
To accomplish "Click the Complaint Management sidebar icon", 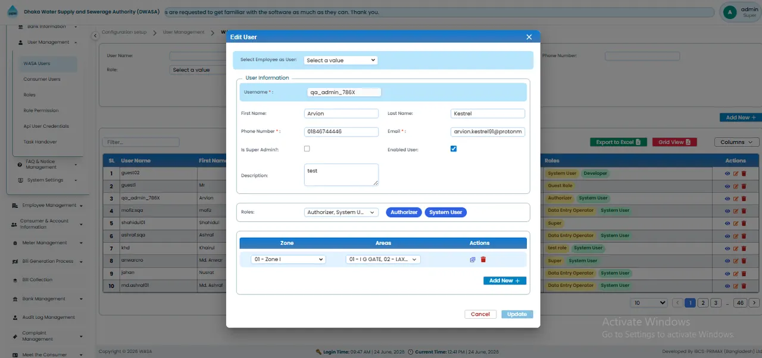I will pyautogui.click(x=15, y=336).
